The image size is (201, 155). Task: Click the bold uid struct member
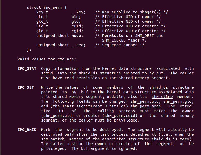(x=75, y=17)
